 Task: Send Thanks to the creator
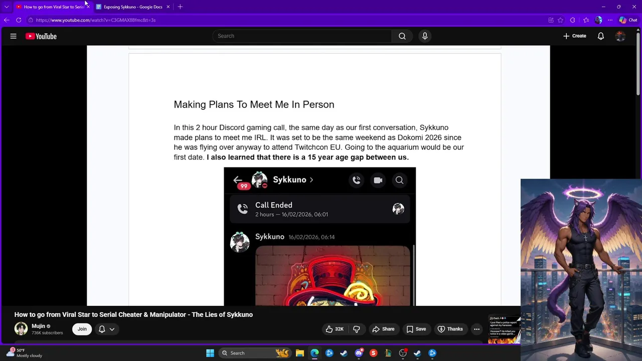[450, 329]
